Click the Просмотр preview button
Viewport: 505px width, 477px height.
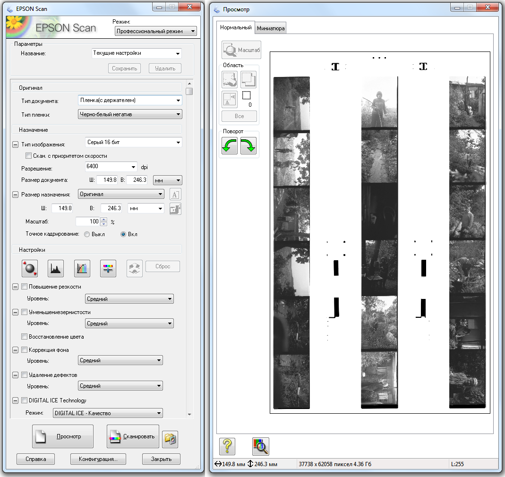coord(63,436)
